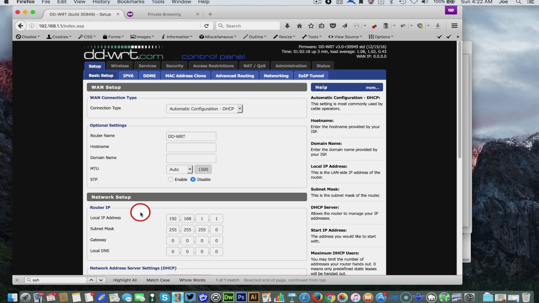Viewport: 539px width, 303px height.
Task: Launch Illustrator from the Dock
Action: pos(253,297)
